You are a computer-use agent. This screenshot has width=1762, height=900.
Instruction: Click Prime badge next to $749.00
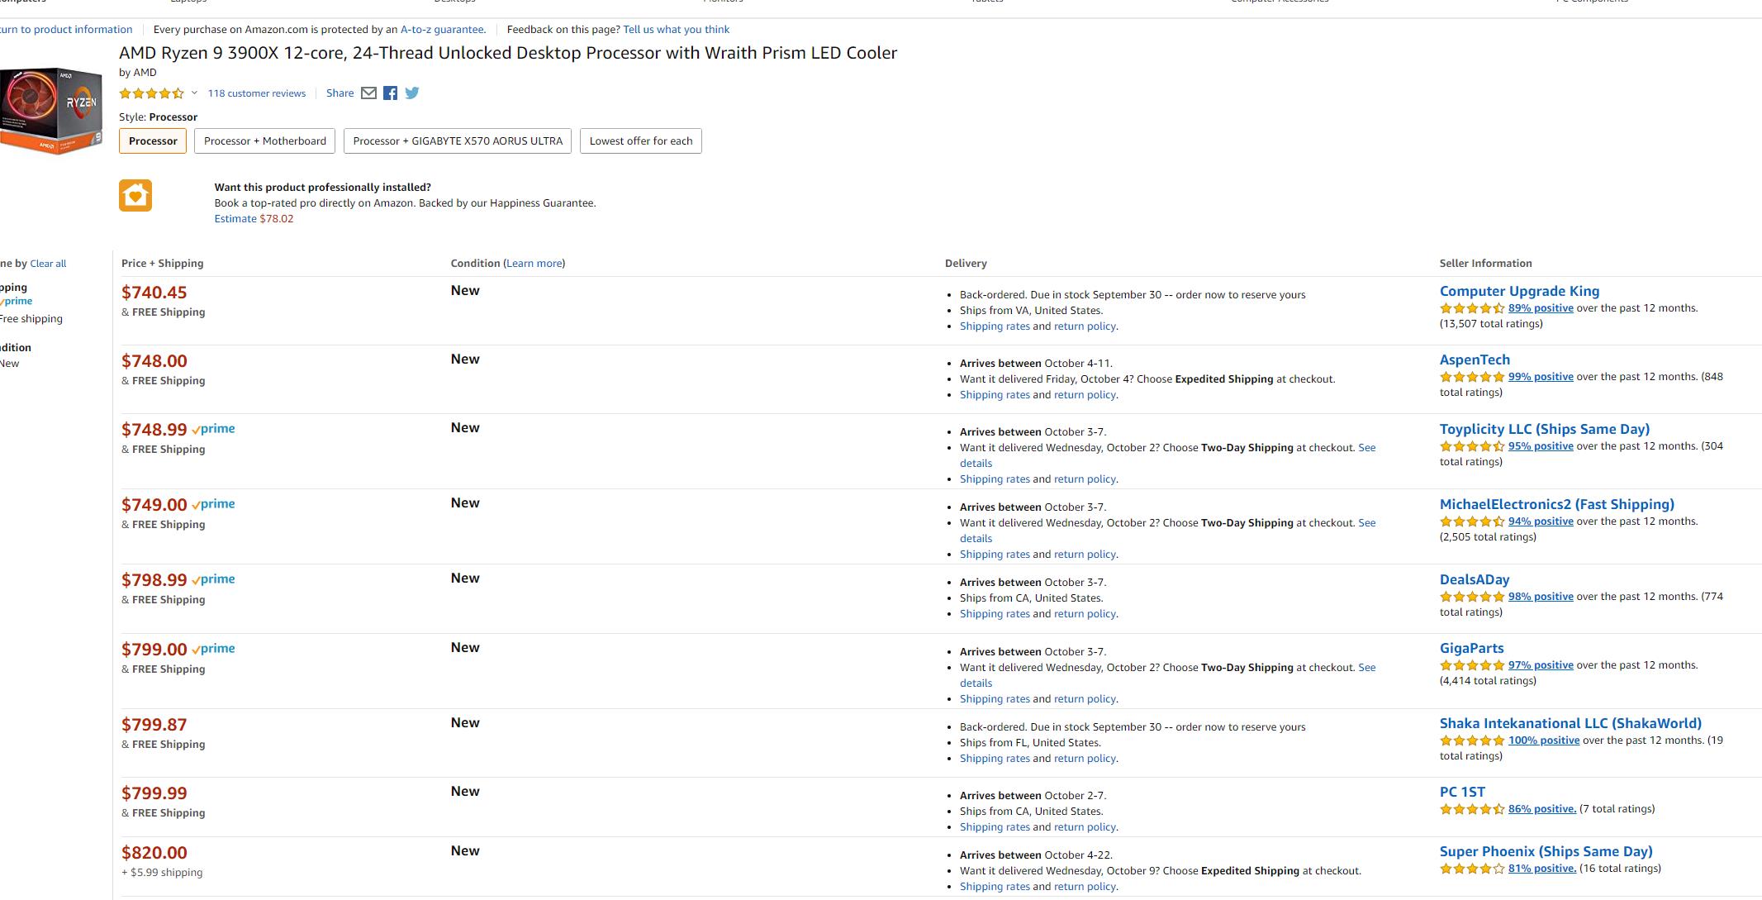(x=213, y=504)
